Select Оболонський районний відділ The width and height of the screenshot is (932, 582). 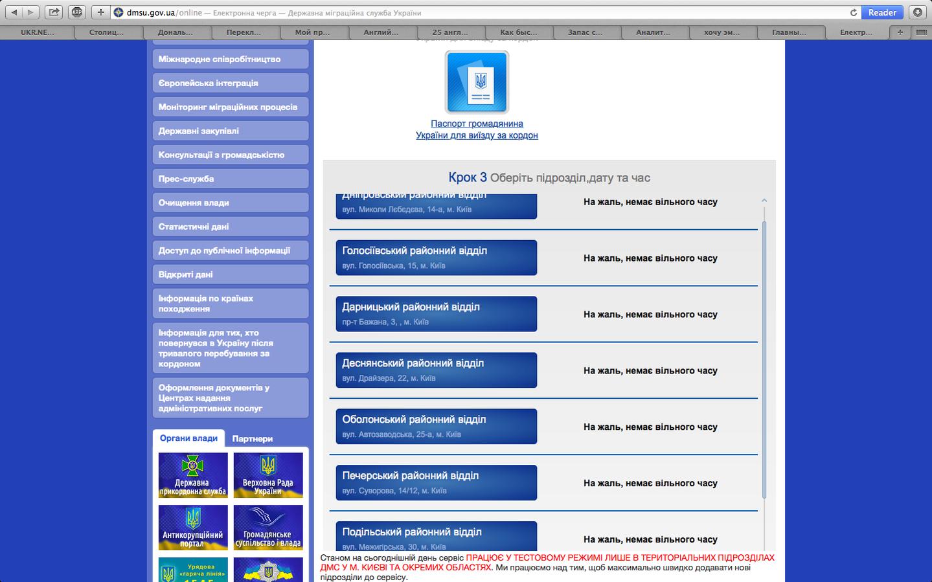pos(436,427)
